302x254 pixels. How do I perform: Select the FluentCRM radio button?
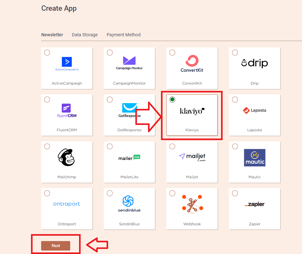[47, 99]
